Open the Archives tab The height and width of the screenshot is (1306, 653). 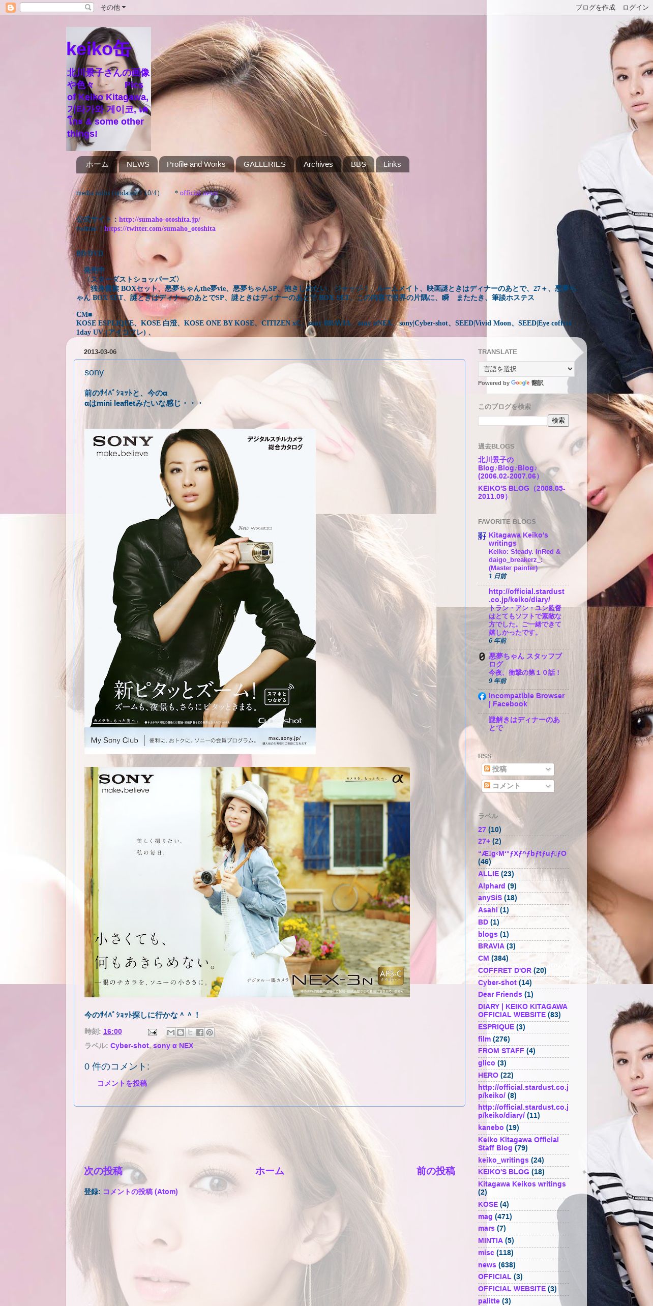(x=318, y=164)
